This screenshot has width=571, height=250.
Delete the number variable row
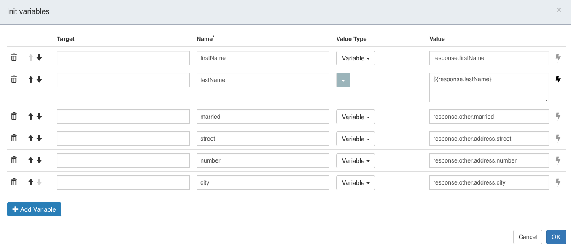14,160
